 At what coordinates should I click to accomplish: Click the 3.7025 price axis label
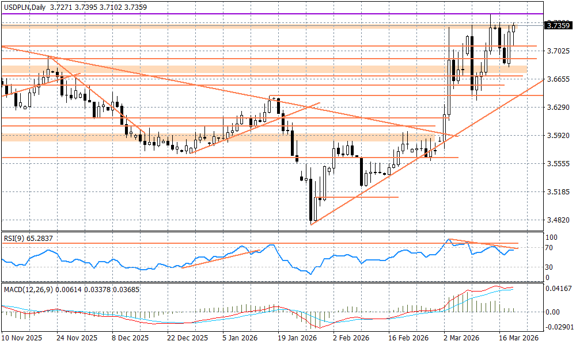(x=558, y=51)
